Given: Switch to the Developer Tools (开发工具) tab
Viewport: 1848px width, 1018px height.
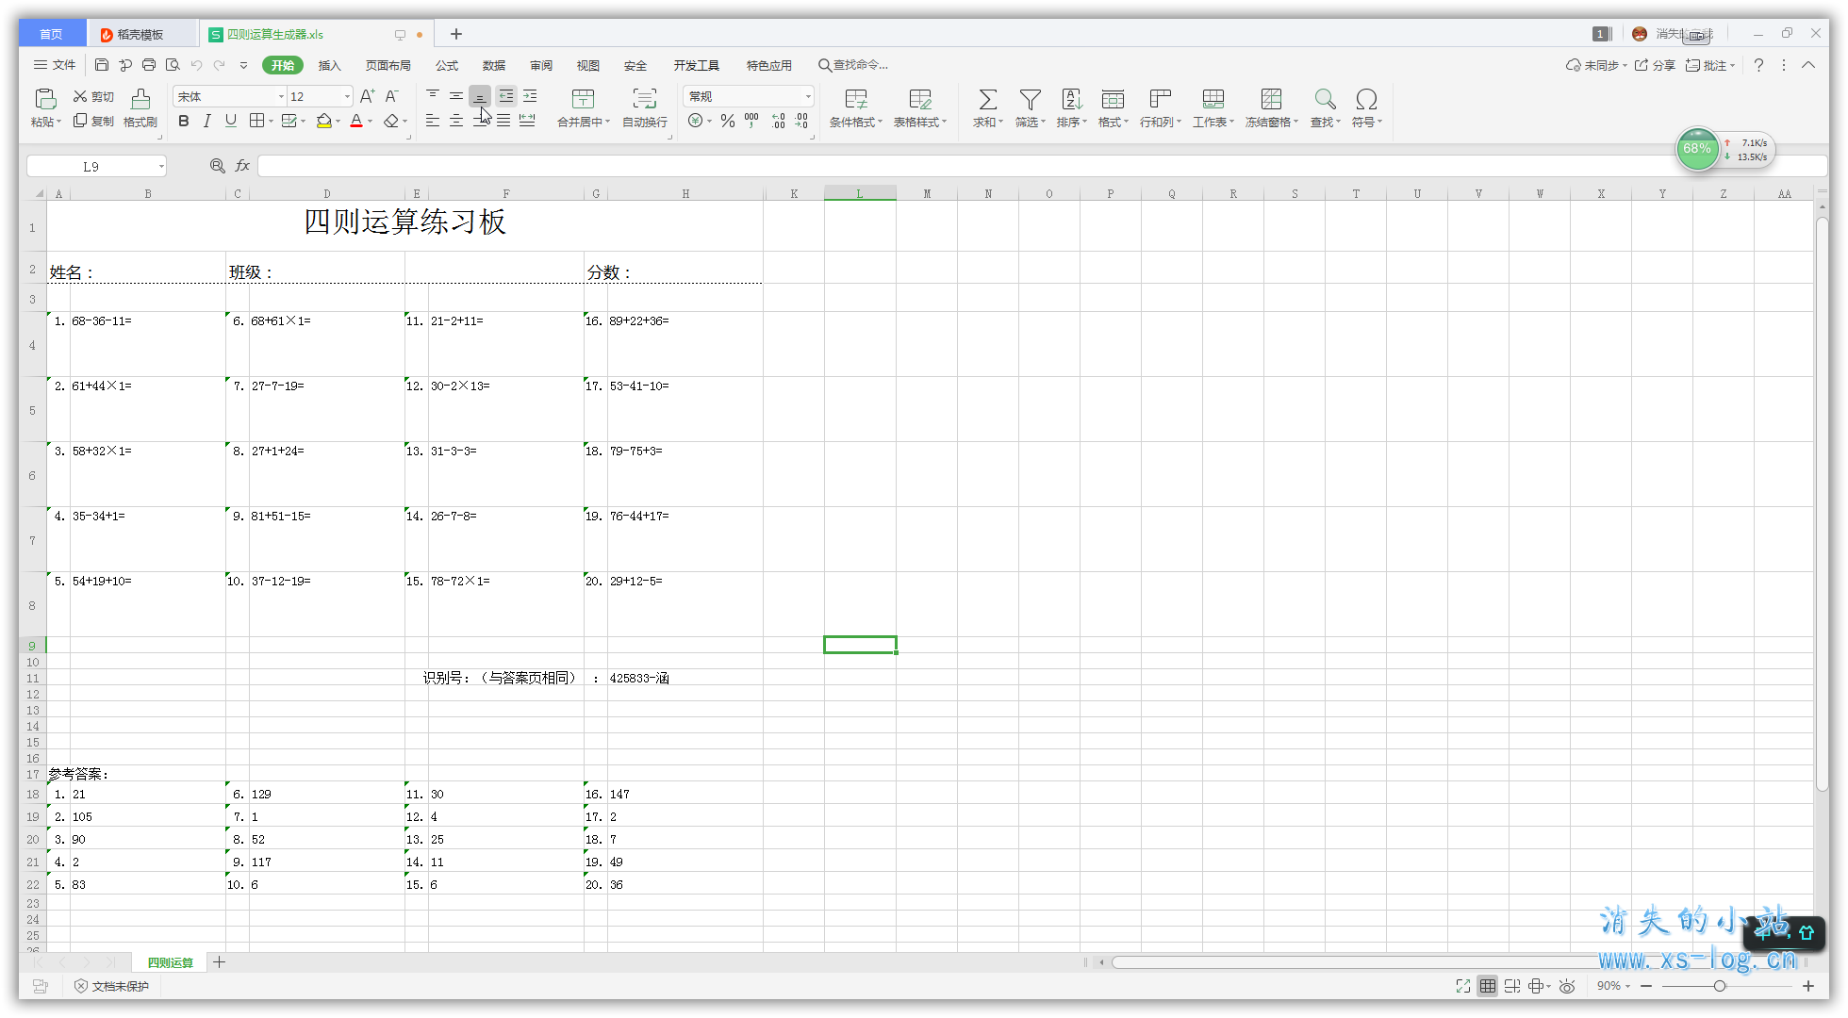Looking at the screenshot, I should click(x=697, y=65).
